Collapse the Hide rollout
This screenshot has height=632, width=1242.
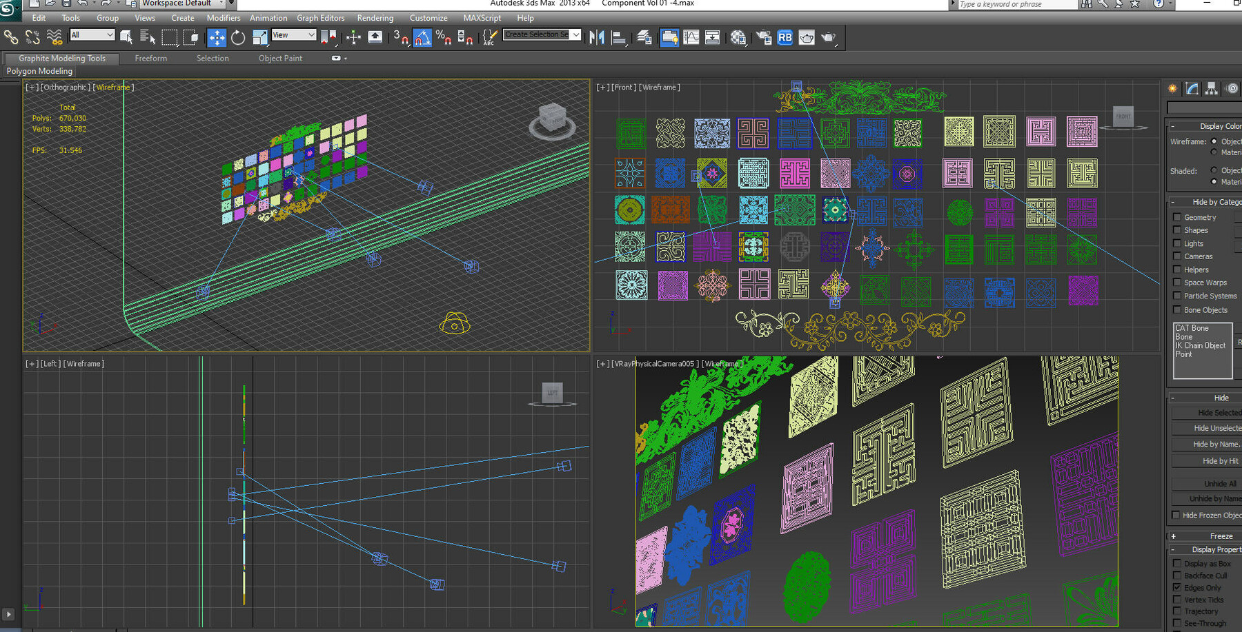(1206, 398)
